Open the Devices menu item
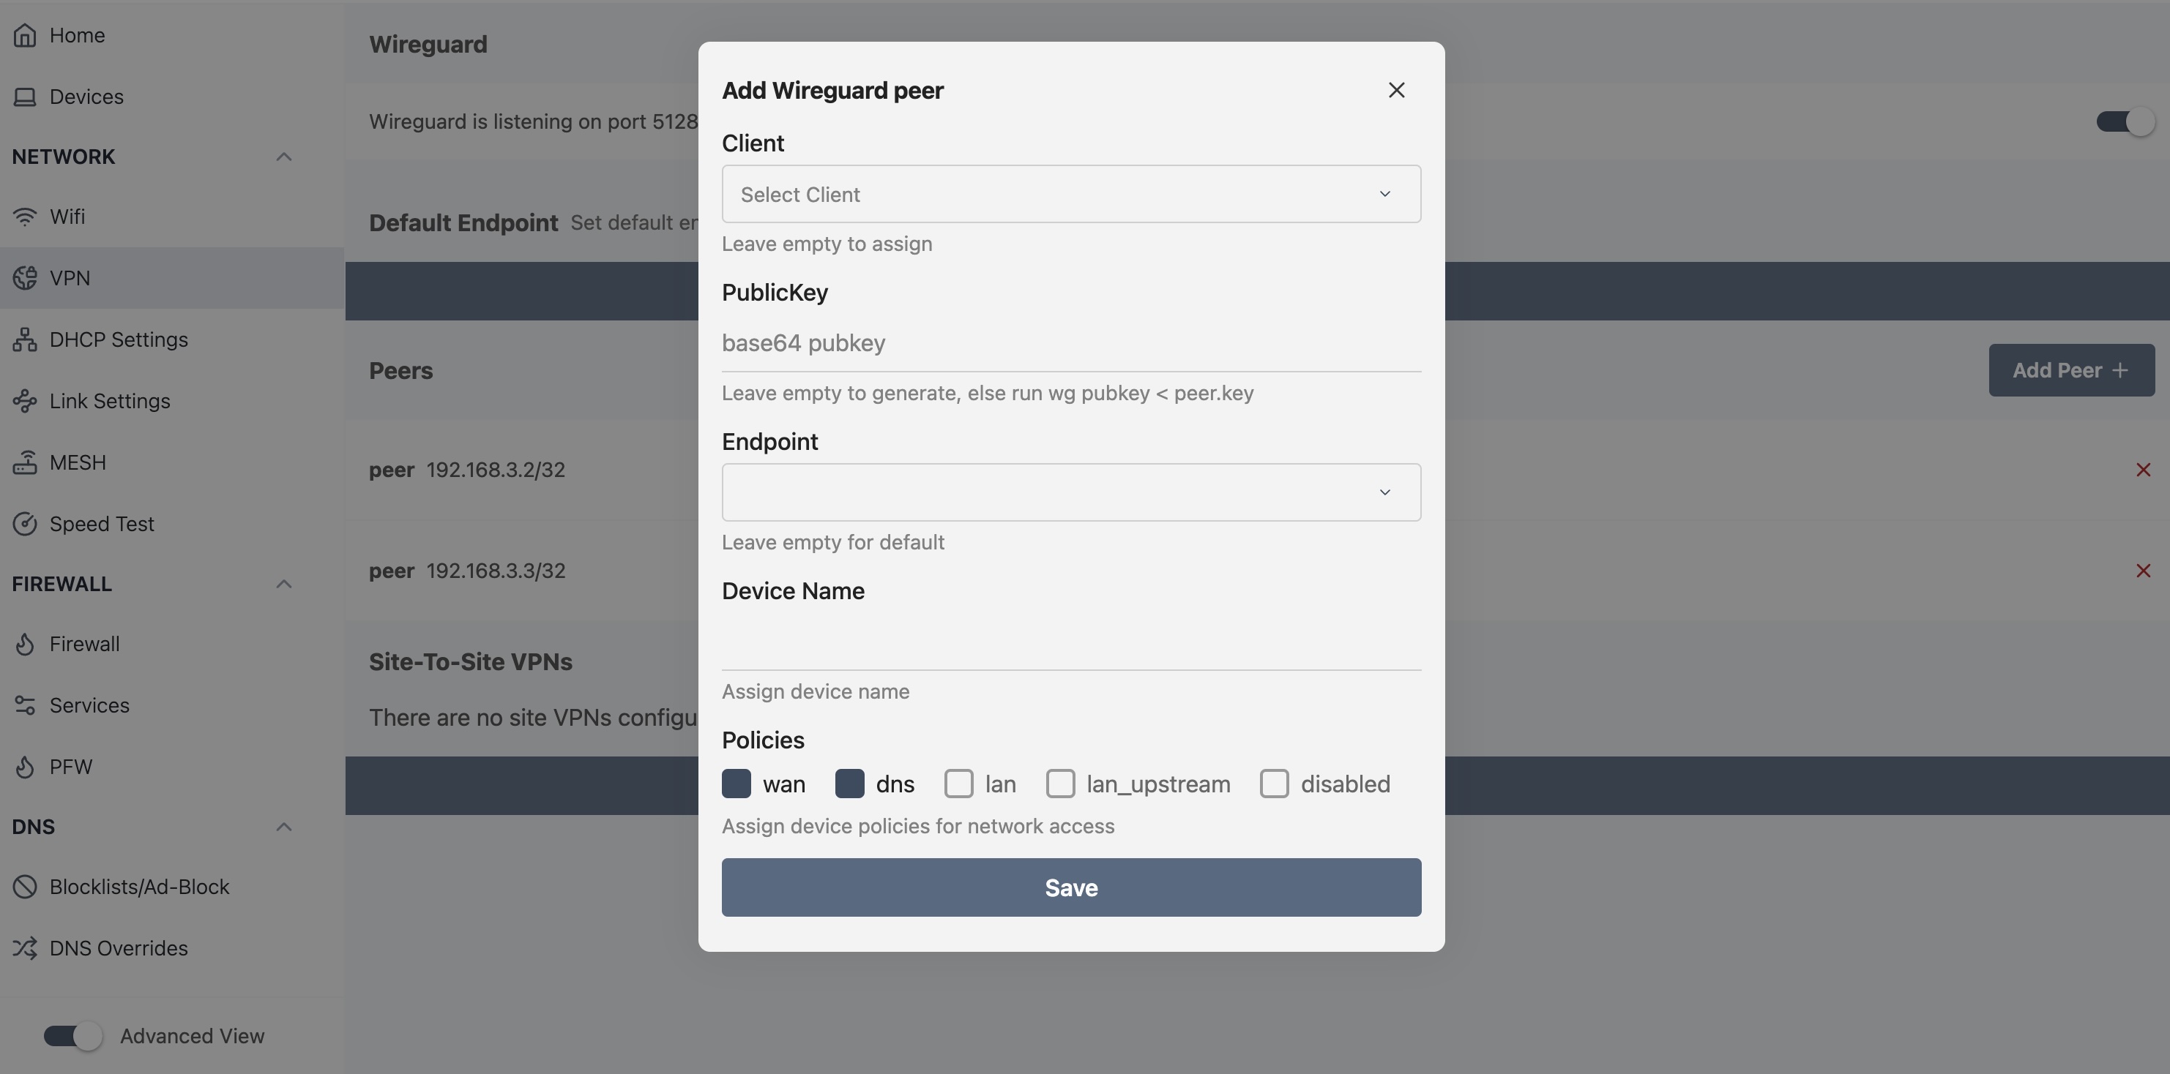 pos(172,97)
